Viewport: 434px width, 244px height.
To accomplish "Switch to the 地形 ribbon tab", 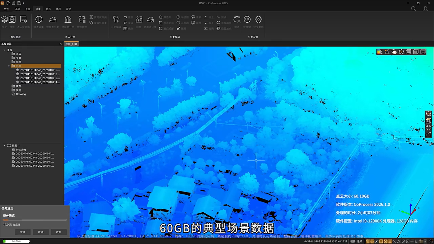I will tap(48, 9).
